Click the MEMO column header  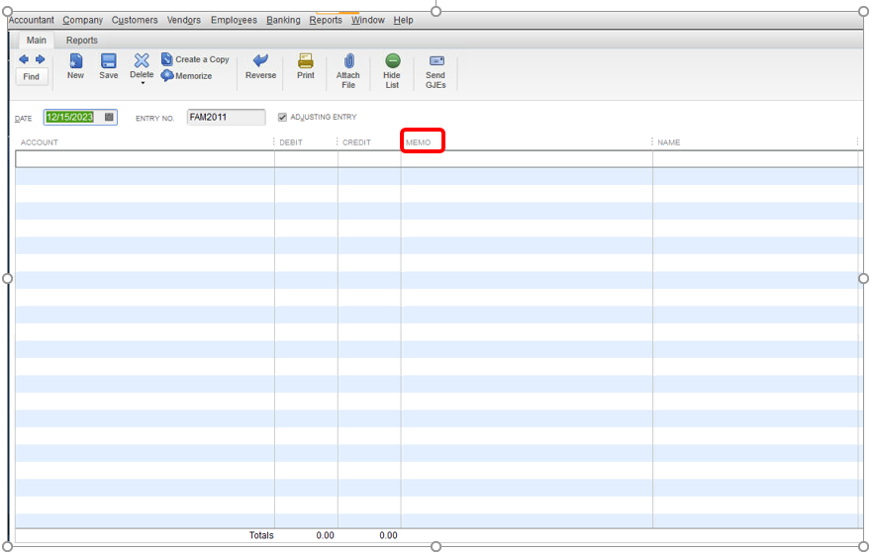[418, 142]
